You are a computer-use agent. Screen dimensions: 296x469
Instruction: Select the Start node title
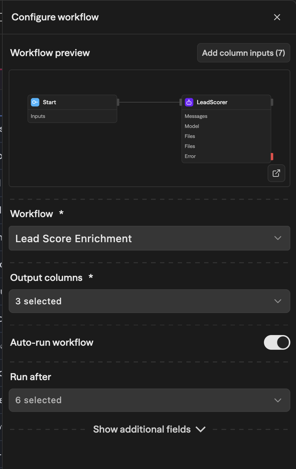click(x=49, y=102)
